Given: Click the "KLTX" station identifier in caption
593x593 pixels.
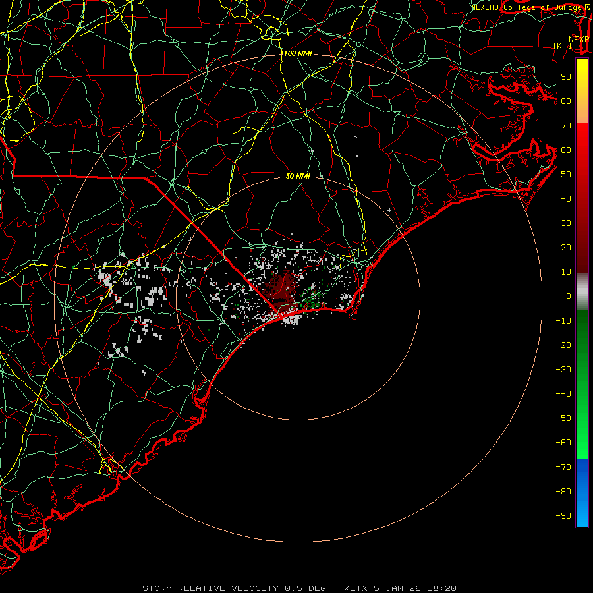Looking at the screenshot, I should (356, 588).
